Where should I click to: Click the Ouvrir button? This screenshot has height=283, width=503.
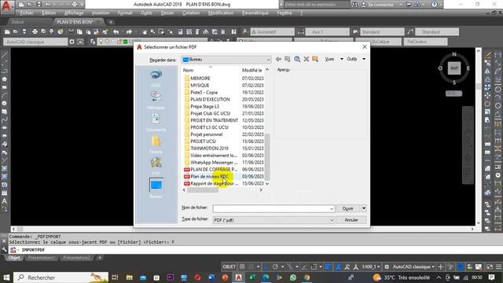point(348,208)
